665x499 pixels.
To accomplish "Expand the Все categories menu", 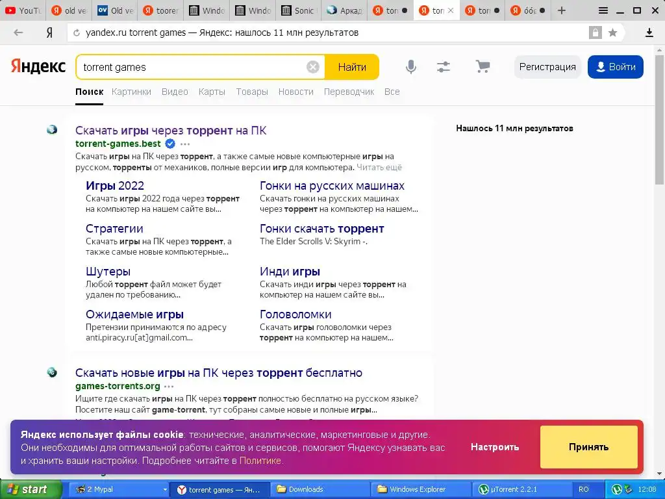I will click(392, 92).
